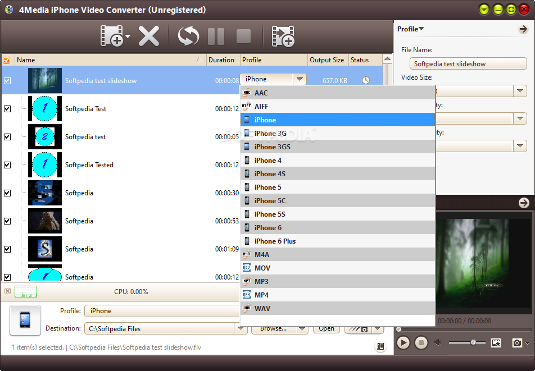The image size is (535, 371).
Task: Click the Open destination button
Action: click(327, 329)
